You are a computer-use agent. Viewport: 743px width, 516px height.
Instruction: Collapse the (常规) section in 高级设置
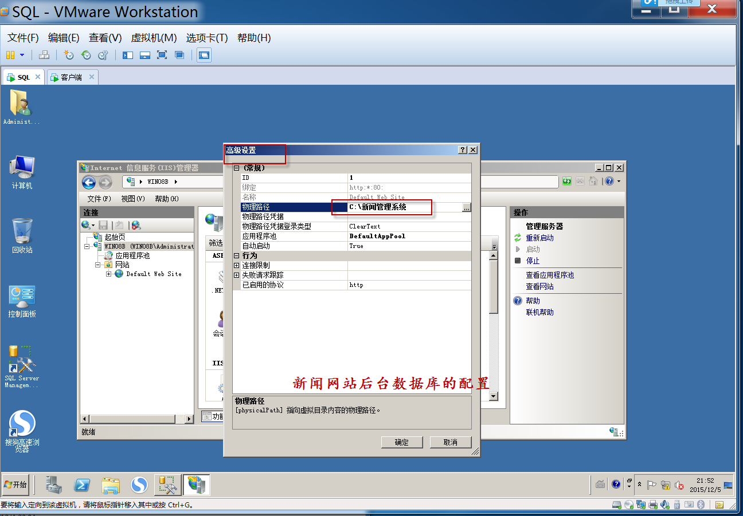(x=237, y=168)
